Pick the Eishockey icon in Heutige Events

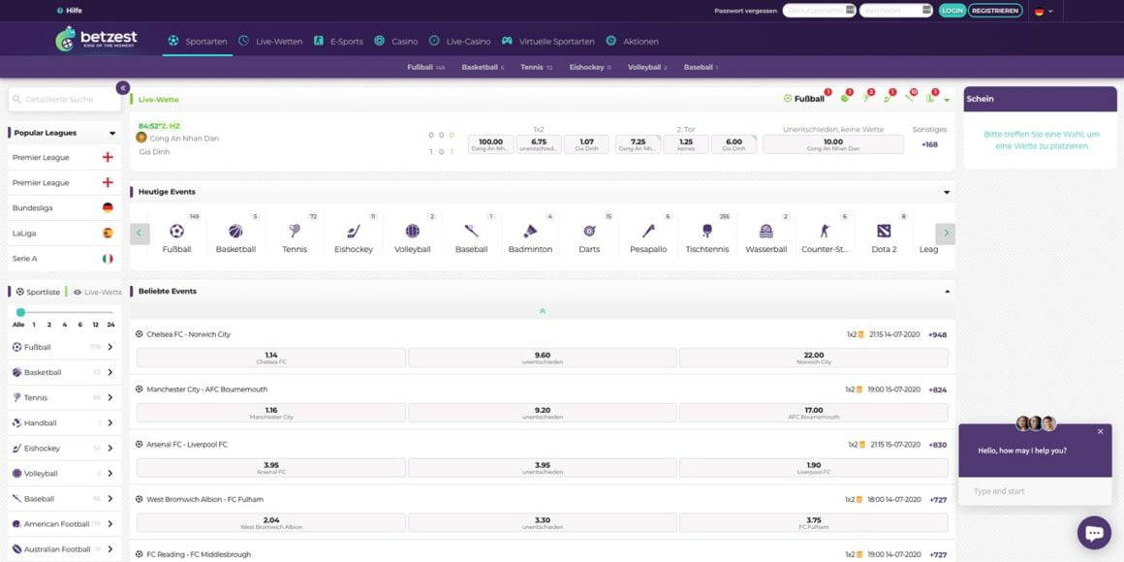coord(354,231)
